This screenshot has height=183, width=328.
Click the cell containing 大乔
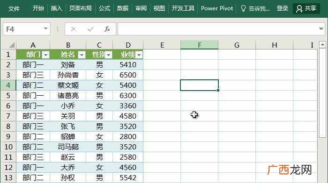point(68,168)
